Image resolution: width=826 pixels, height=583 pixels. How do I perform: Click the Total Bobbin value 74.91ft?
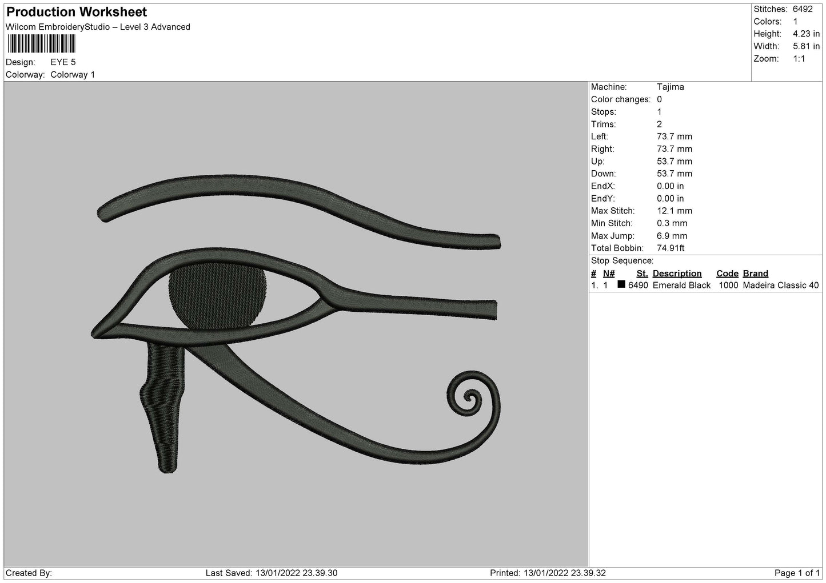click(671, 248)
